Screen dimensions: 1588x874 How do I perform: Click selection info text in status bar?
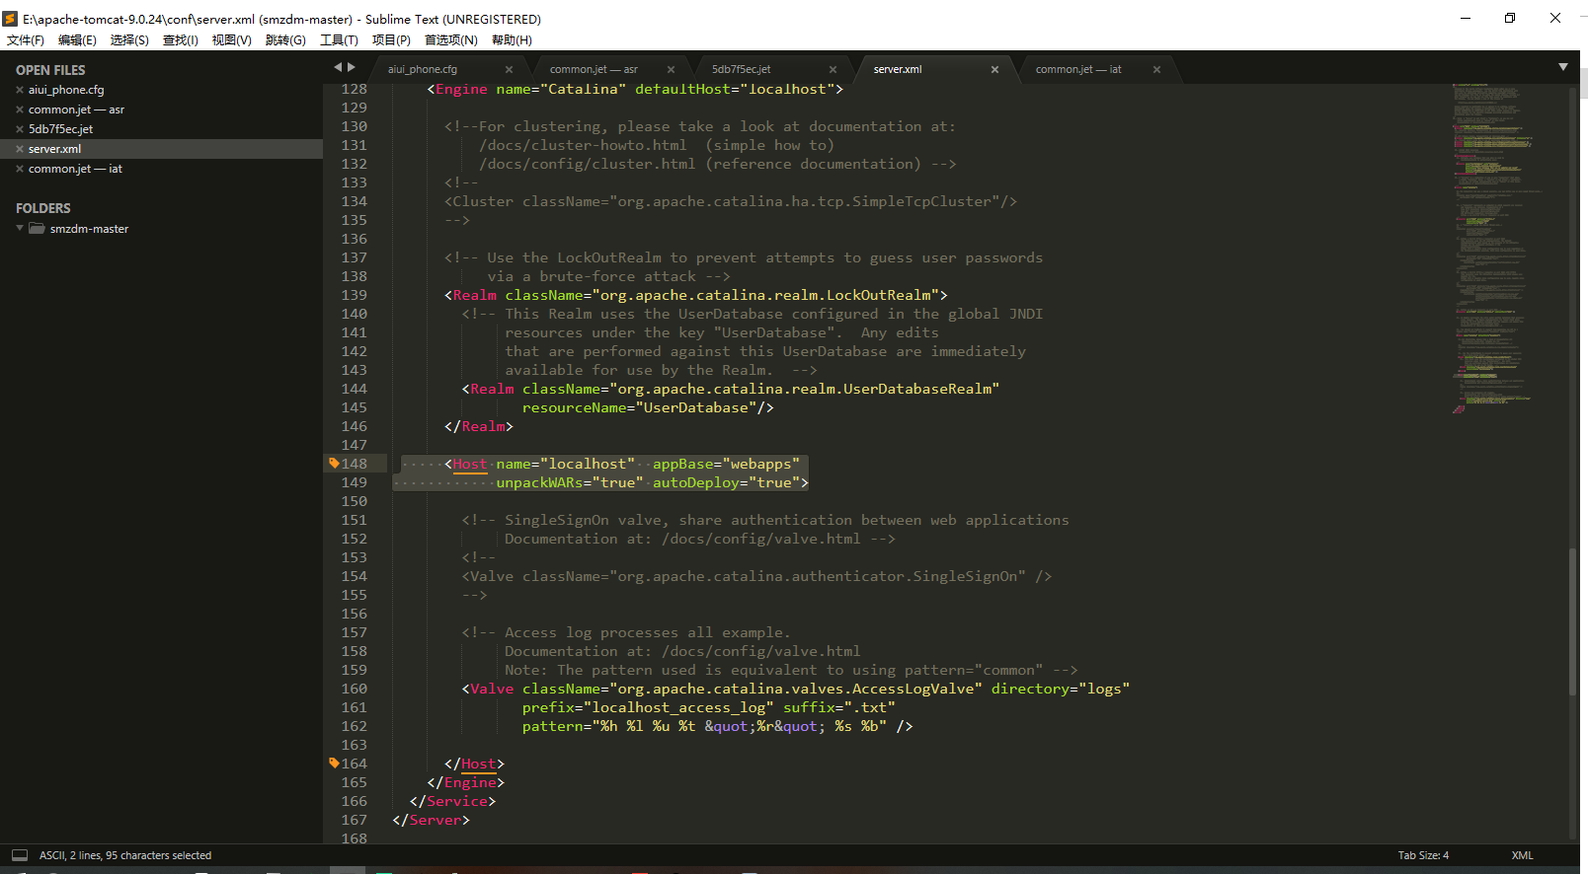pyautogui.click(x=125, y=855)
